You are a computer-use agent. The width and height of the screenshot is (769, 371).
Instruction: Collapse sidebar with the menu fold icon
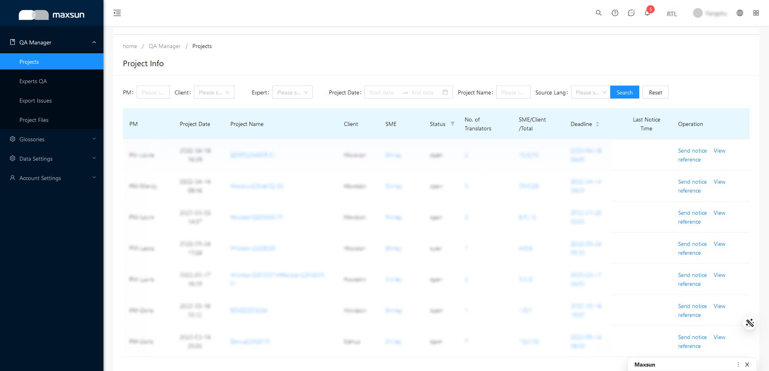pos(117,13)
